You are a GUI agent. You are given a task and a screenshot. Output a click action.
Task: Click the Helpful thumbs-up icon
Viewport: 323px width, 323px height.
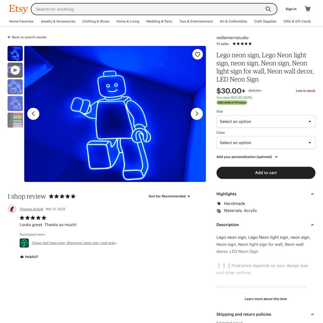click(22, 257)
